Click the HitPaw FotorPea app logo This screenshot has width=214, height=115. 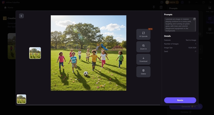pyautogui.click(x=3, y=2)
